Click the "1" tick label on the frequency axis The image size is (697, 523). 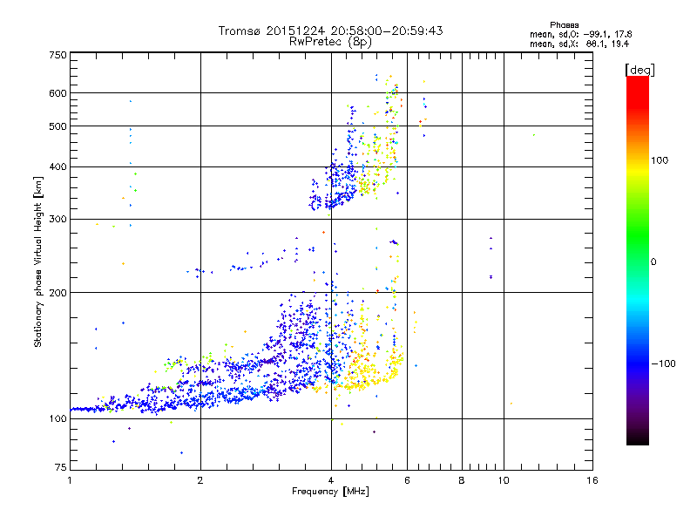tap(70, 480)
